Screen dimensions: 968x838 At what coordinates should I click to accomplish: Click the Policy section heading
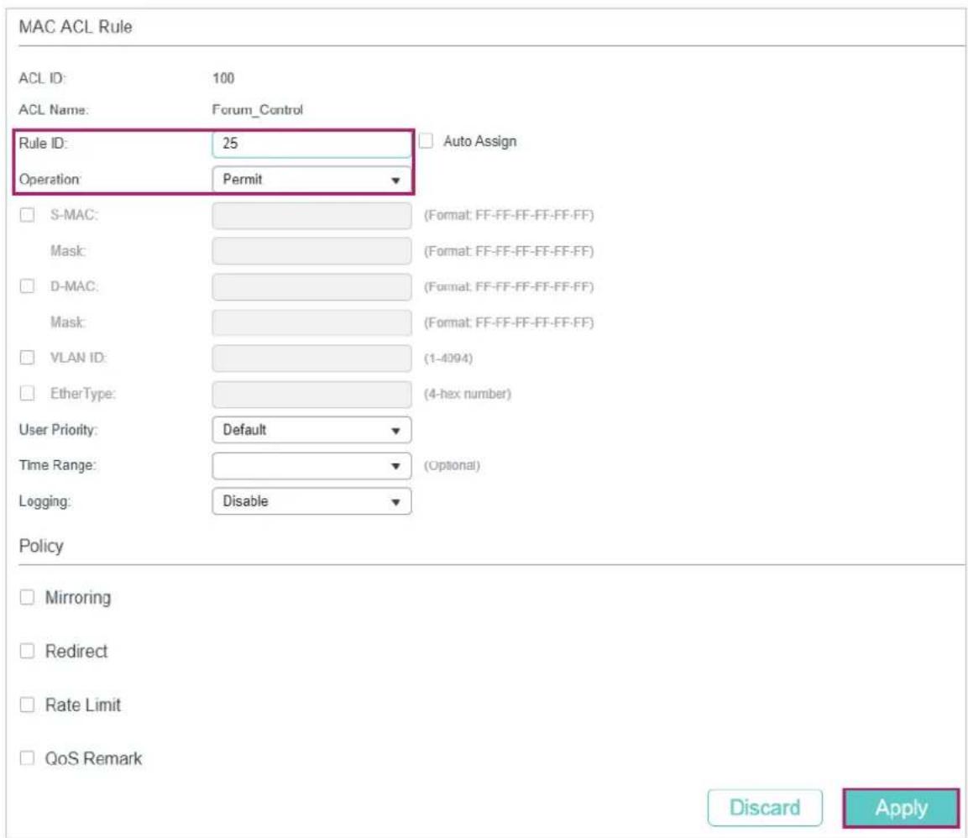tap(41, 546)
